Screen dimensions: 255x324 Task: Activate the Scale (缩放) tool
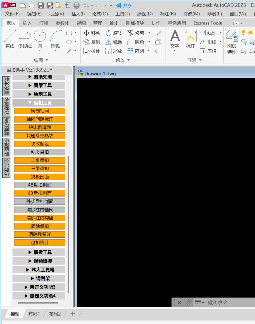coord(114,51)
